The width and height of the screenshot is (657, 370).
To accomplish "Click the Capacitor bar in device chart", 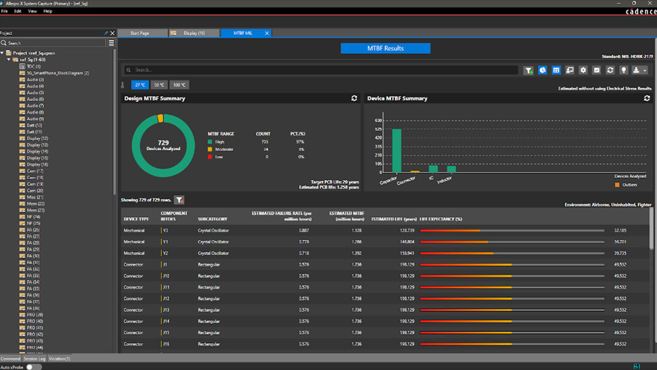I will point(397,150).
